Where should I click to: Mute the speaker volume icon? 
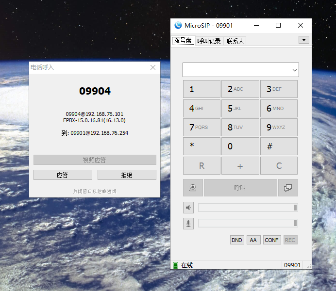(x=188, y=208)
